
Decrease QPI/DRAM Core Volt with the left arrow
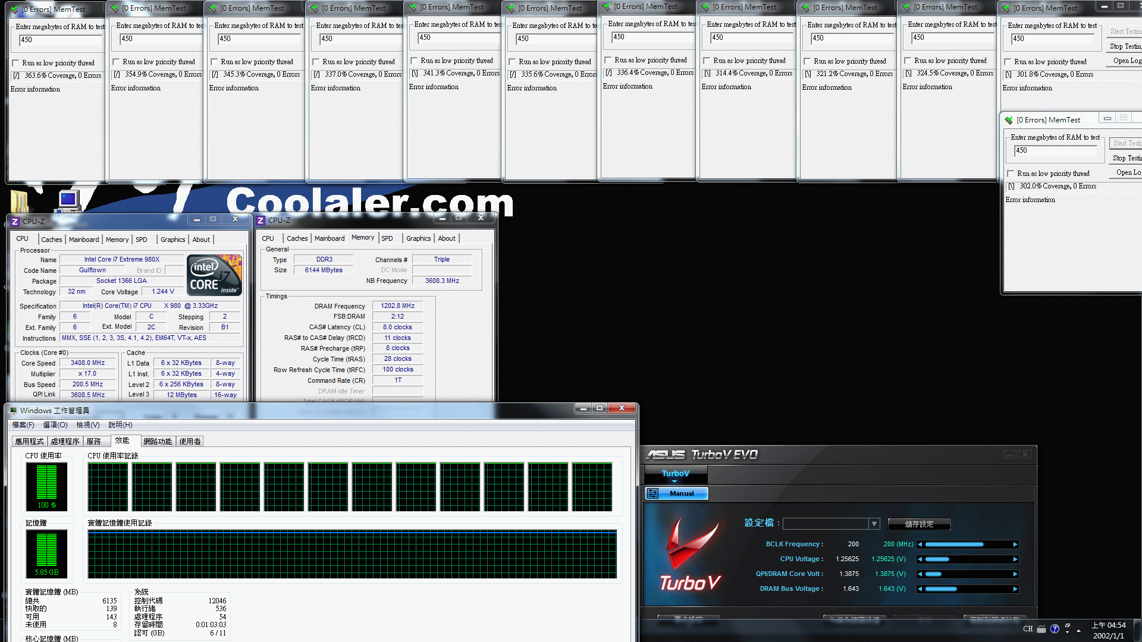920,574
